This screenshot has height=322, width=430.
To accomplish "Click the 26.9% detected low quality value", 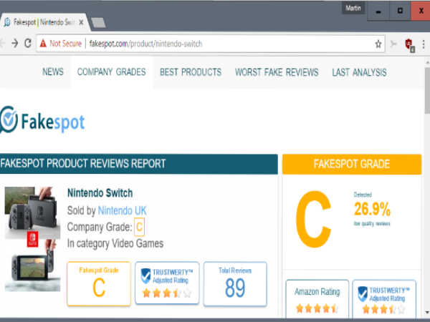I will (372, 209).
